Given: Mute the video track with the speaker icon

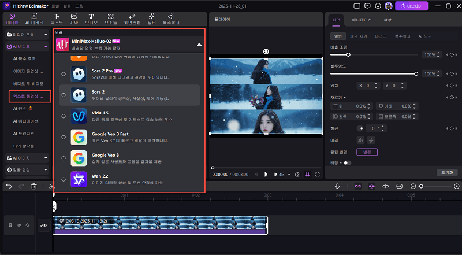Looking at the screenshot, I should [x=28, y=225].
